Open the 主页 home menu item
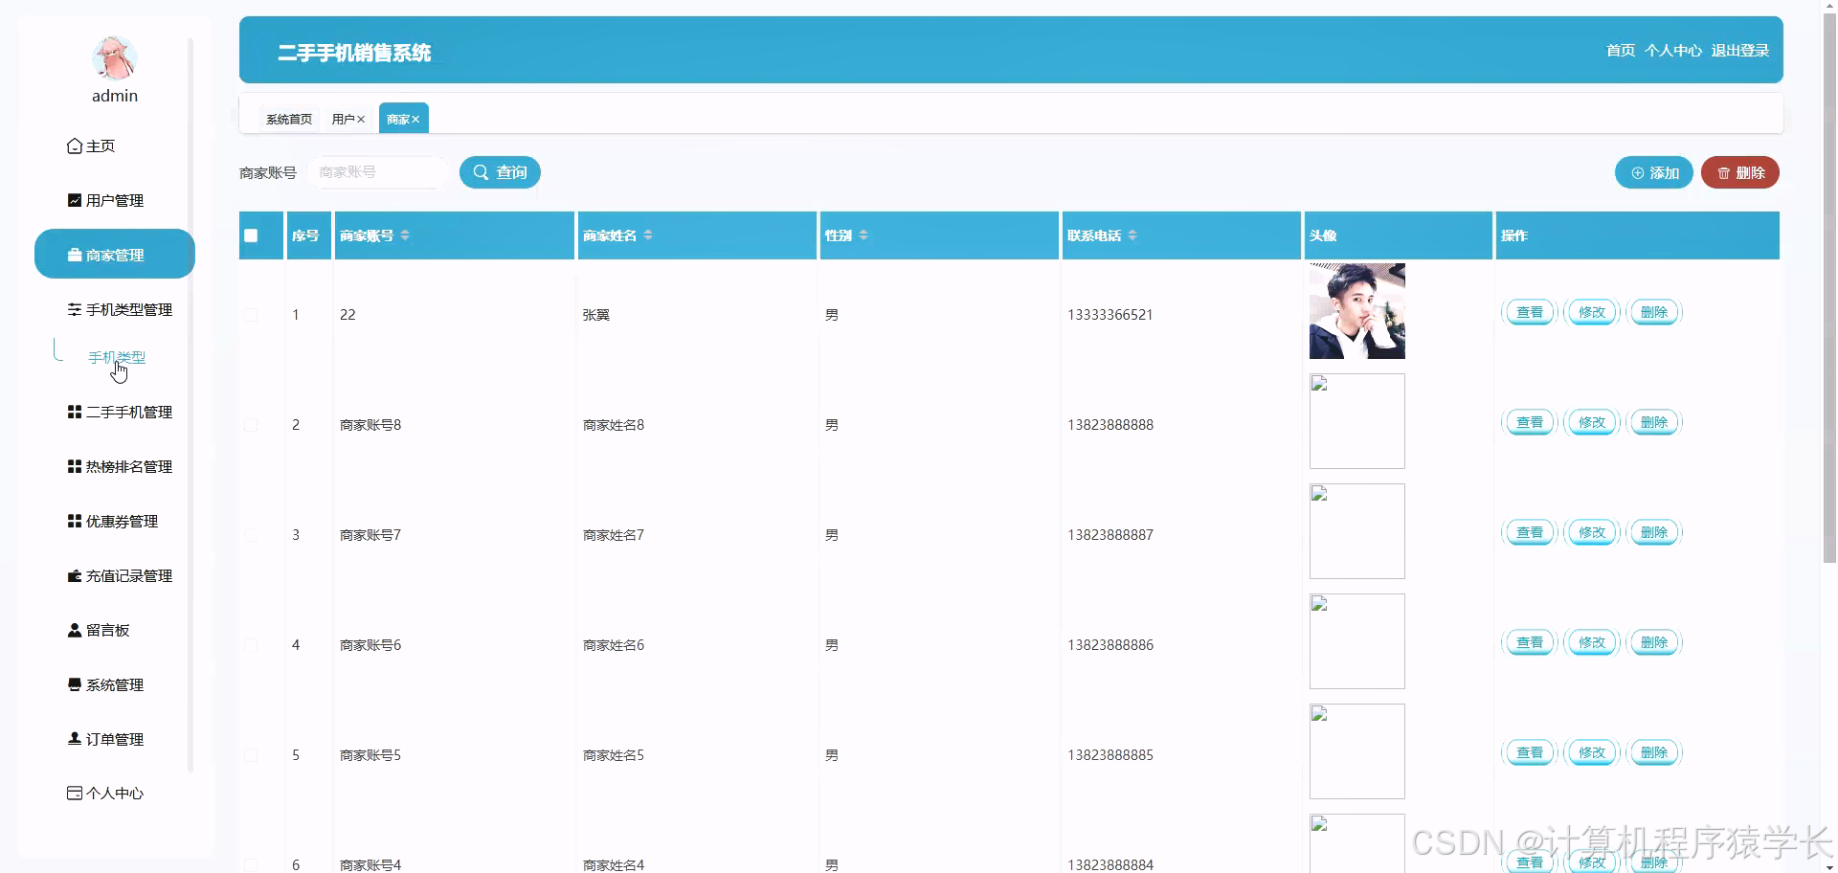The height and width of the screenshot is (873, 1838). tap(91, 146)
